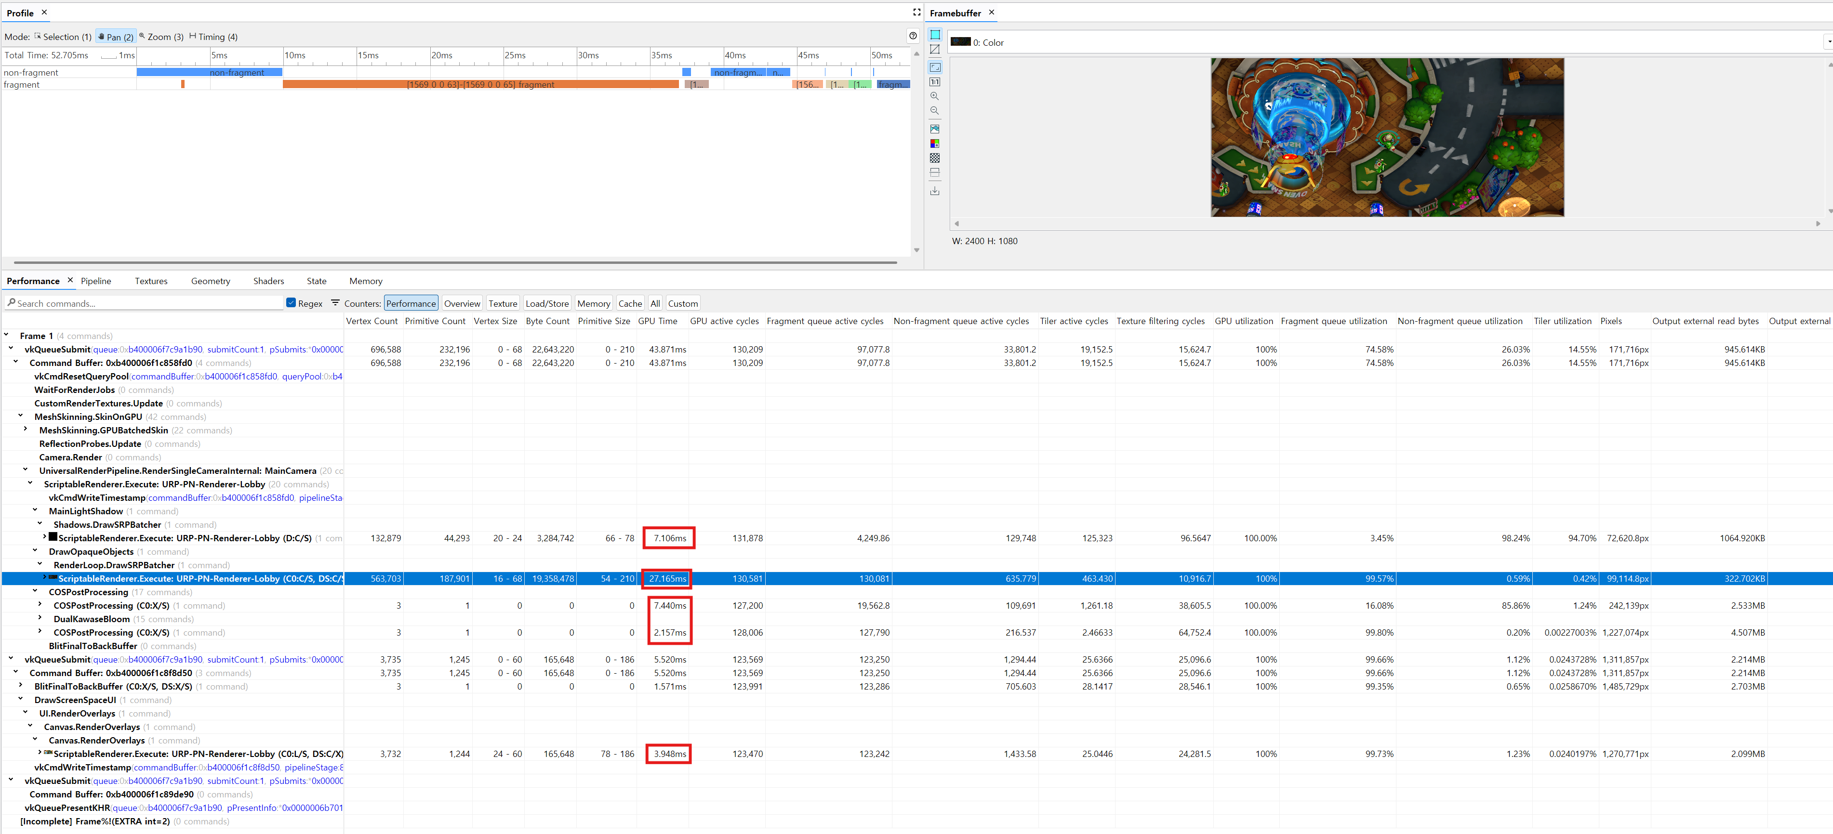Click the 1:1 original size icon
The width and height of the screenshot is (1833, 834).
935,82
